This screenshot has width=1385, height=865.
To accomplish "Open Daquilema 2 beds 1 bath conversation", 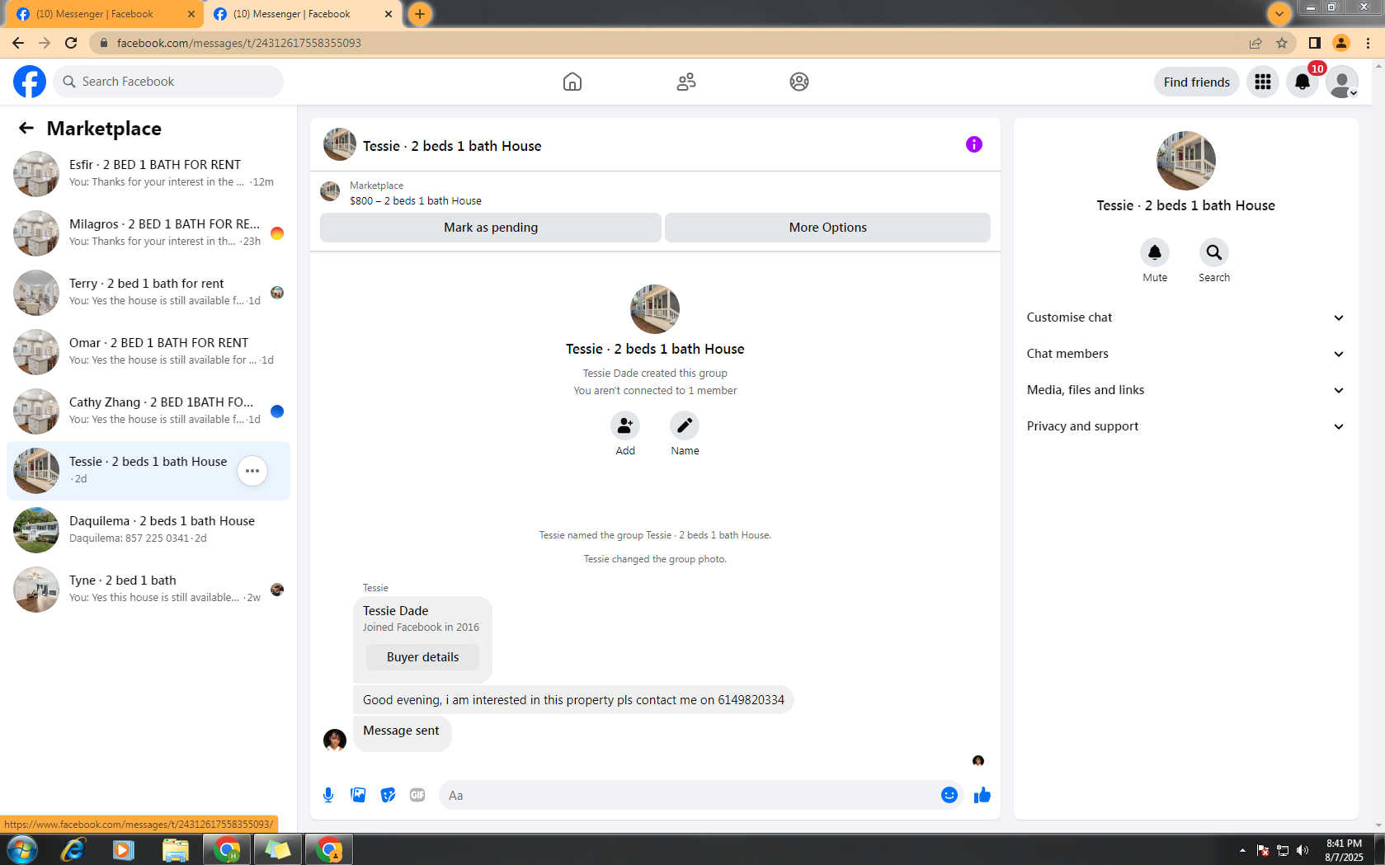I will (x=148, y=530).
